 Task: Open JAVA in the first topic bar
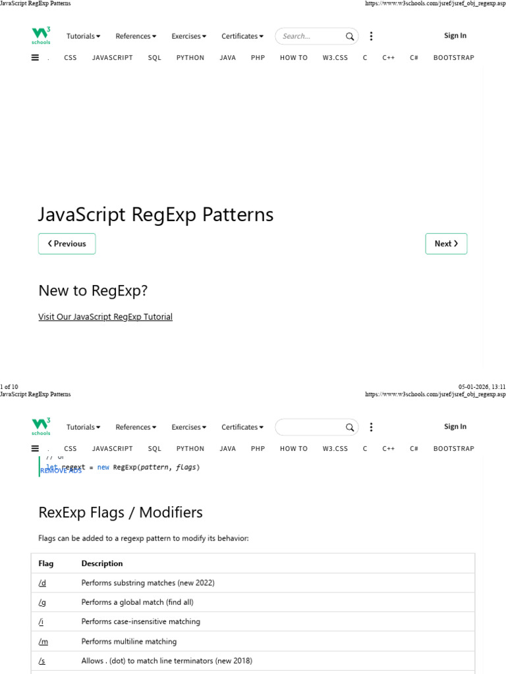click(227, 58)
